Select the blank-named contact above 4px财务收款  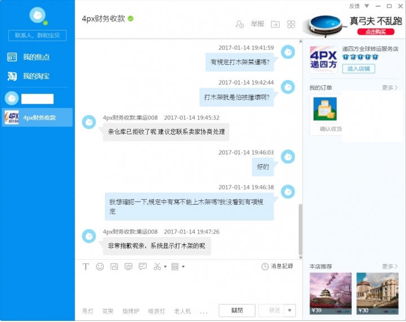point(37,98)
